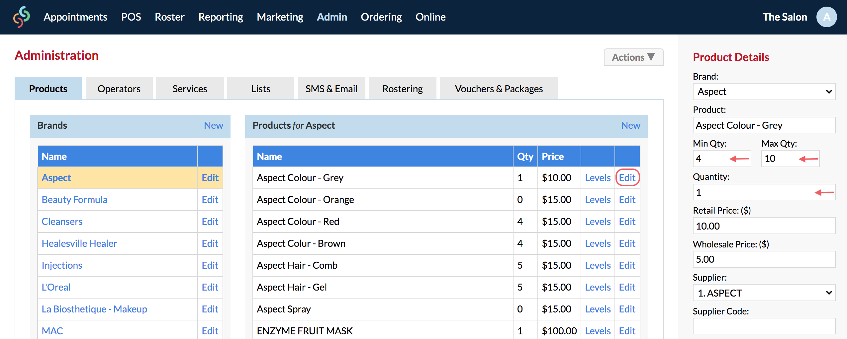The height and width of the screenshot is (339, 847).
Task: Edit the MAC brand
Action: [x=210, y=331]
